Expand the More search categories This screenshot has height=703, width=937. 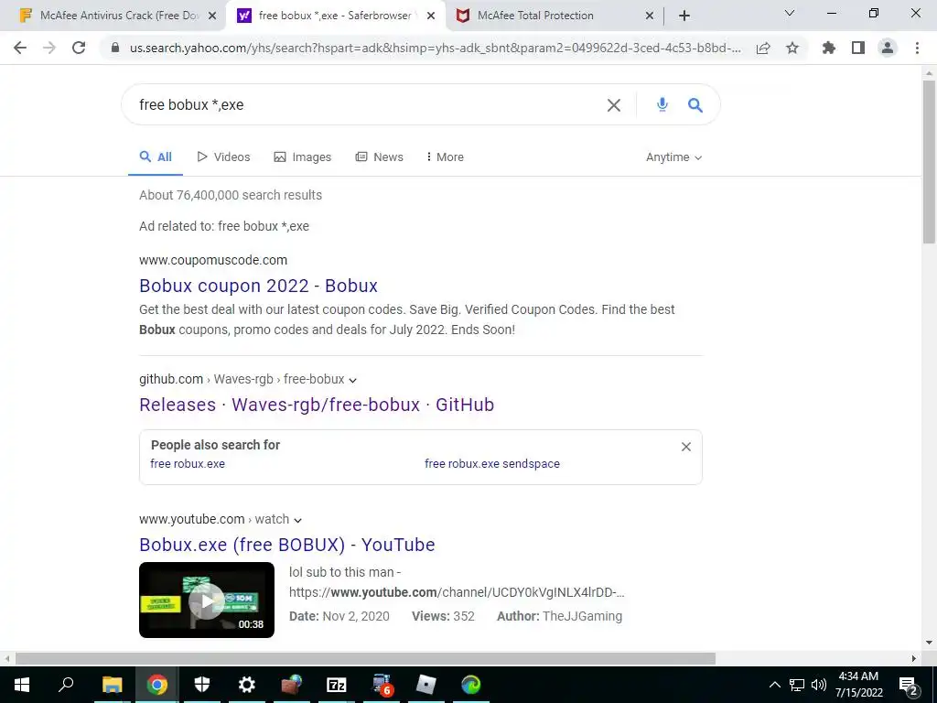(x=445, y=157)
